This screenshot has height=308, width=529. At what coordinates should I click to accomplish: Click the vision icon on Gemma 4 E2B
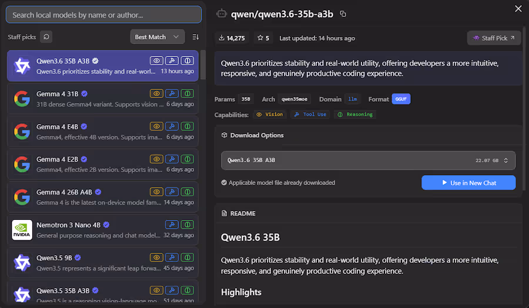156,159
